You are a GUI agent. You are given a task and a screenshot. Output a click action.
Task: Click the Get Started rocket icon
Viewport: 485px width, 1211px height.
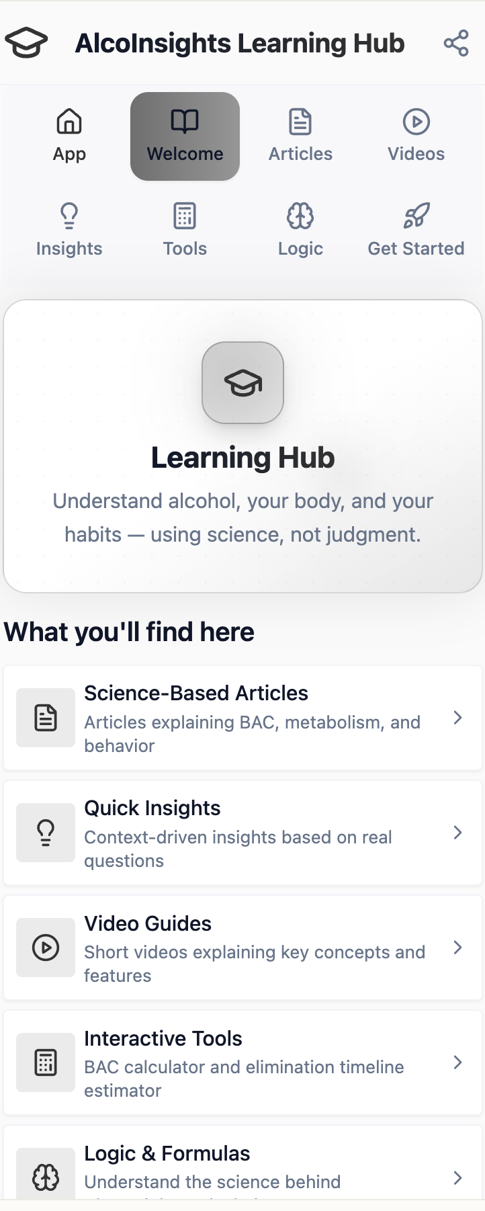pos(416,216)
